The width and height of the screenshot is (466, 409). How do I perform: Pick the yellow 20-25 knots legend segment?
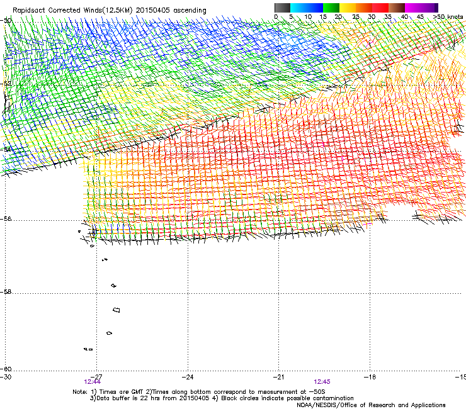click(348, 8)
